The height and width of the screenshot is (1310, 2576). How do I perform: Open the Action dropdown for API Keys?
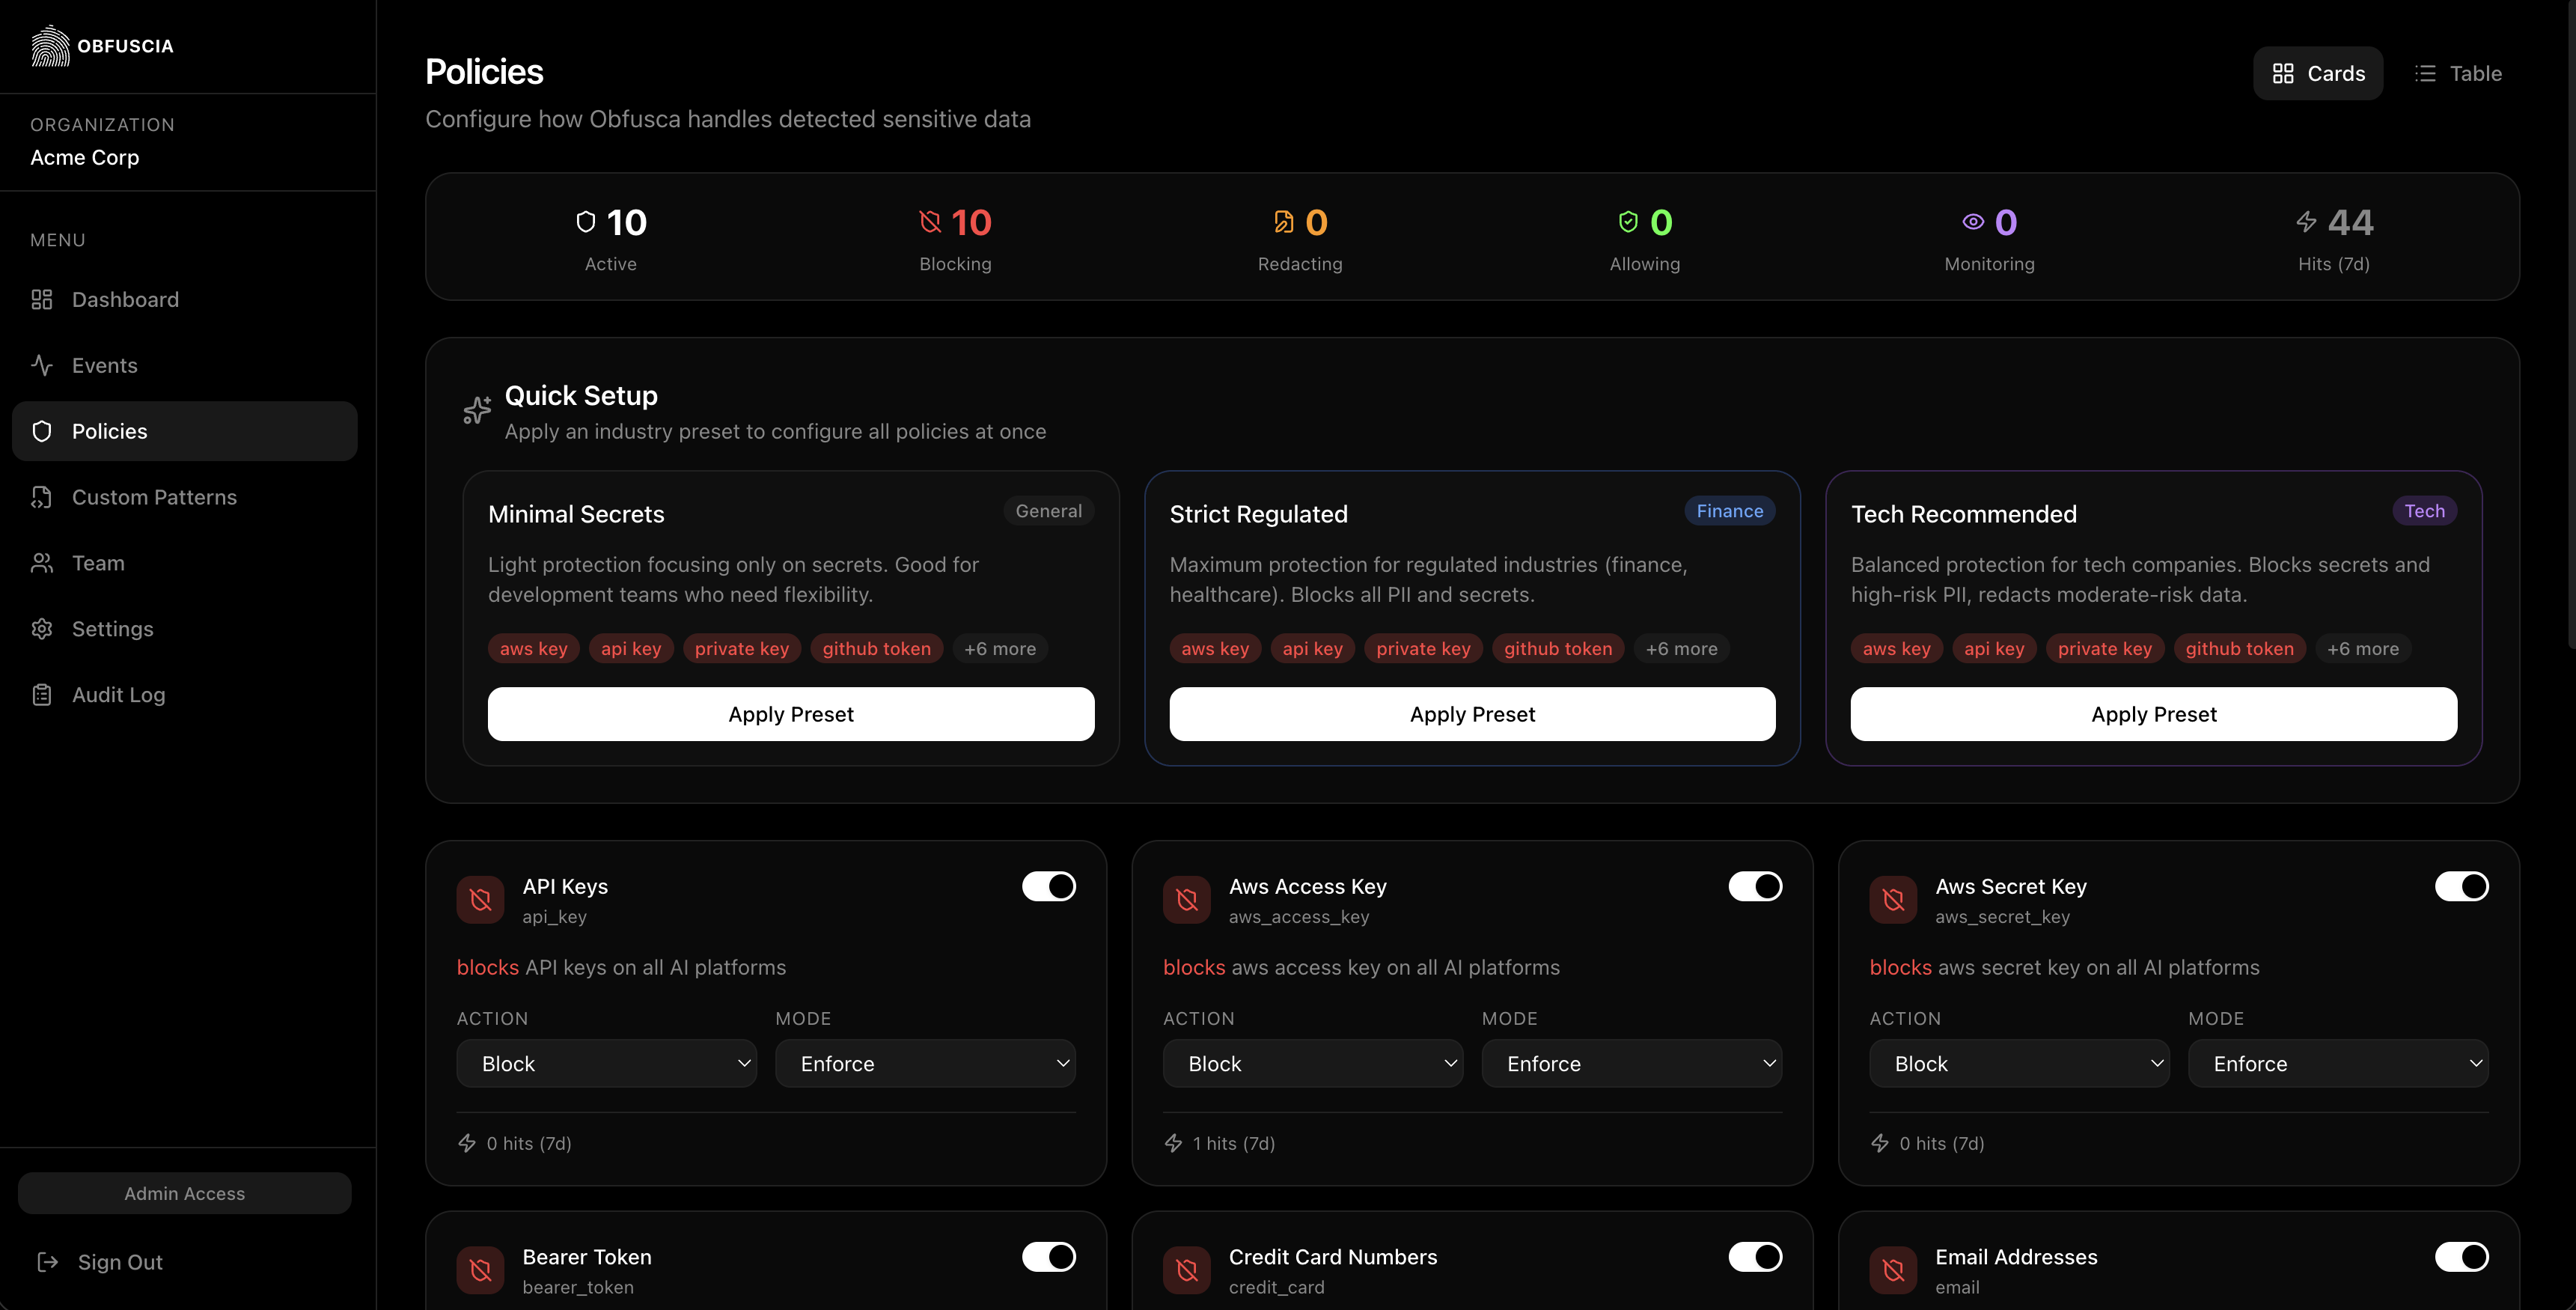[x=605, y=1063]
